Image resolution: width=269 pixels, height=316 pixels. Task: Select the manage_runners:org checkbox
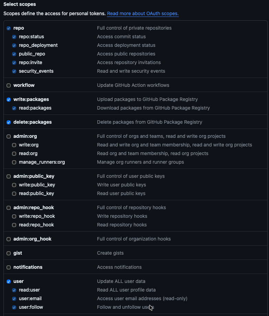(14, 162)
